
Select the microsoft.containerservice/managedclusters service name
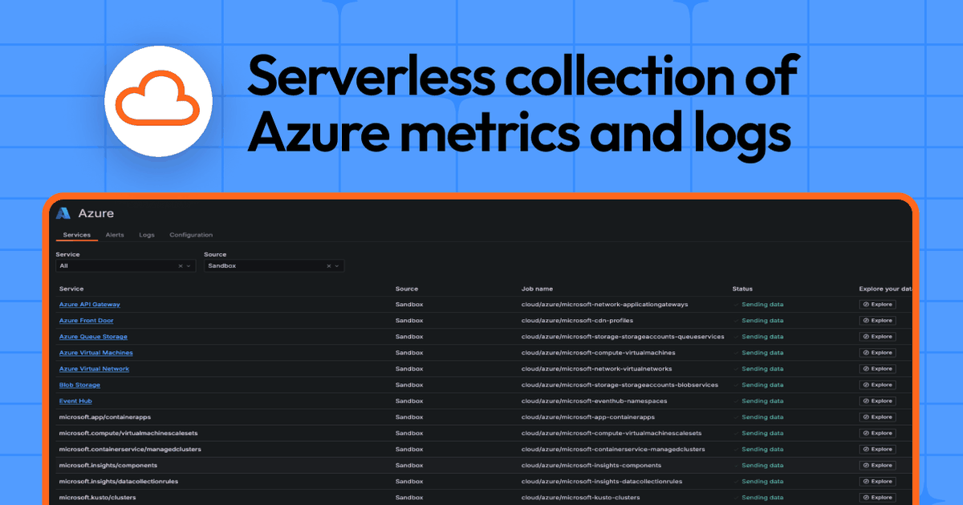tap(130, 449)
